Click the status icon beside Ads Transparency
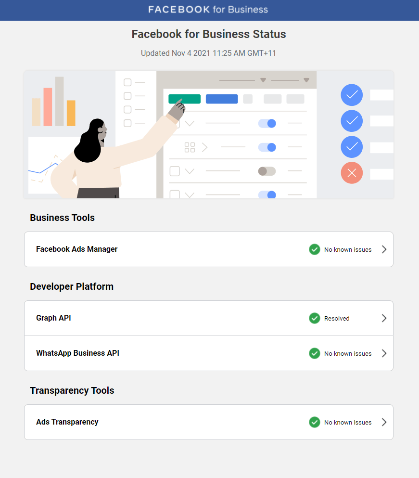419x478 pixels. (x=314, y=422)
